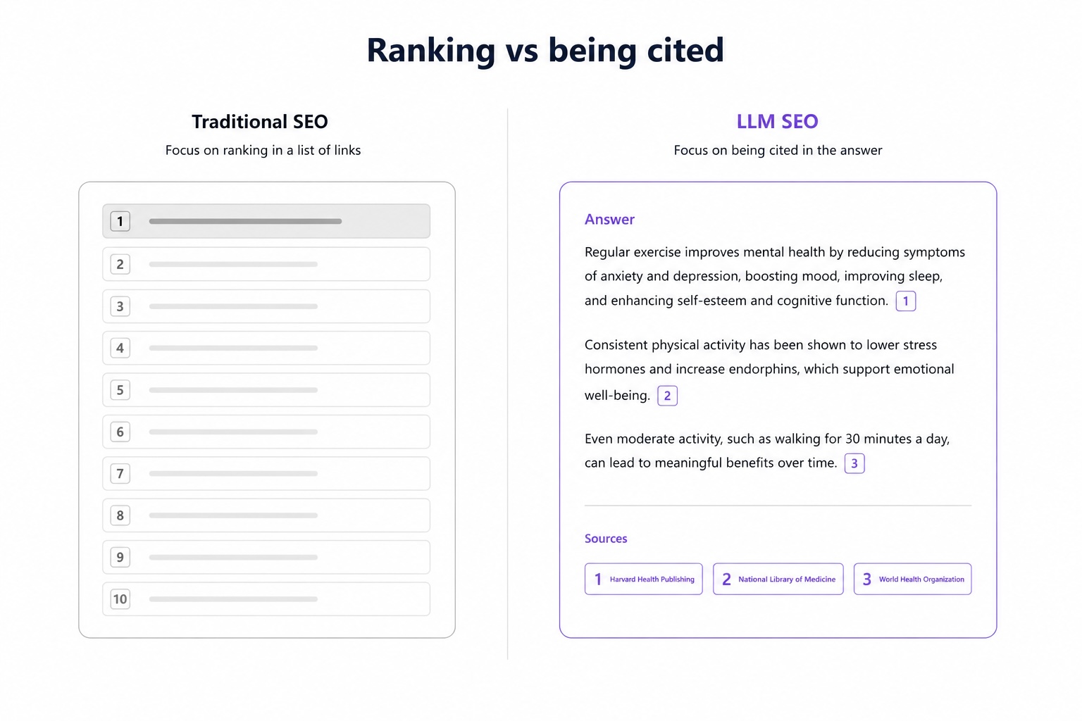Open citation 2 marker after well-being
Screen dimensions: 1082x721
(x=667, y=396)
